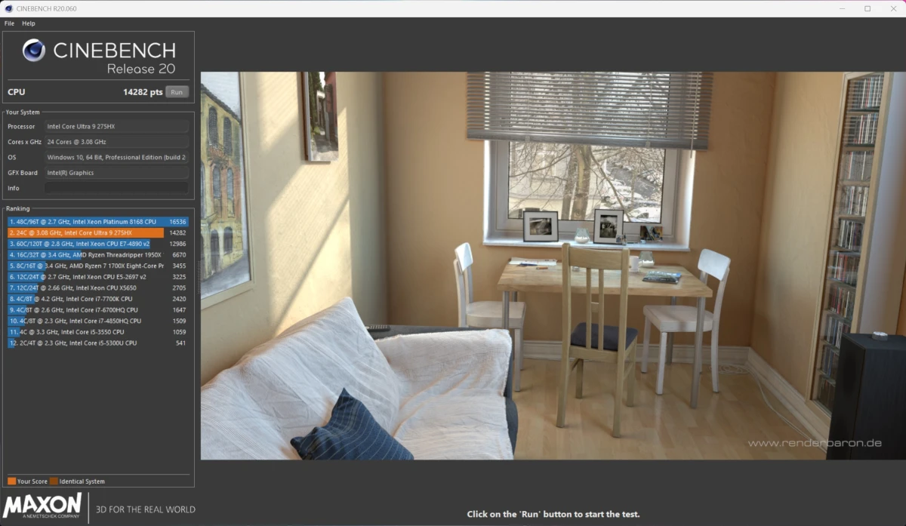Screen dimensions: 906x526
Task: Click the top score value 16536
Action: 177,222
